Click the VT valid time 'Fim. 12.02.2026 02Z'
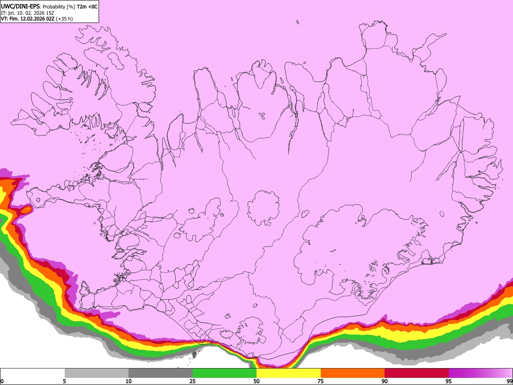This screenshot has height=385, width=513. pyautogui.click(x=32, y=19)
